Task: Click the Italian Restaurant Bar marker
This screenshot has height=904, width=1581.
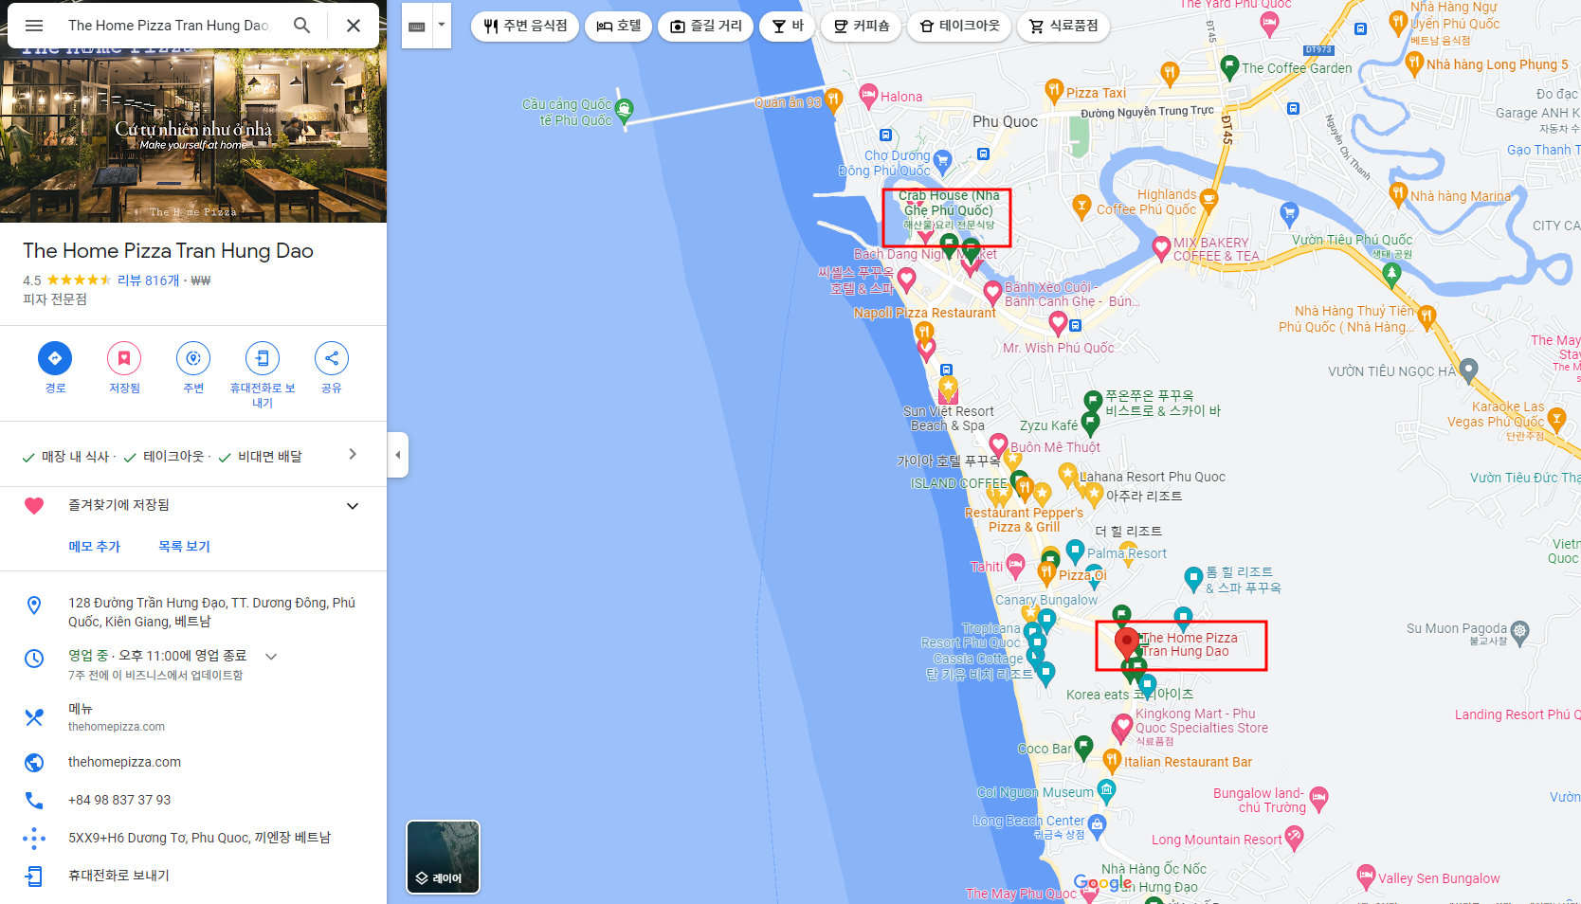Action: click(1112, 760)
